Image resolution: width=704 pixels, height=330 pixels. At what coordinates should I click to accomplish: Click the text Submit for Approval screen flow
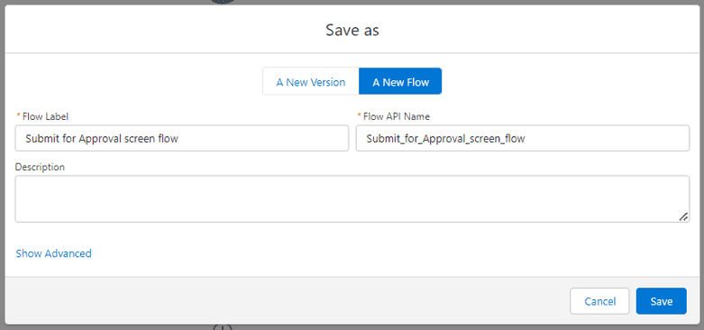(x=102, y=139)
